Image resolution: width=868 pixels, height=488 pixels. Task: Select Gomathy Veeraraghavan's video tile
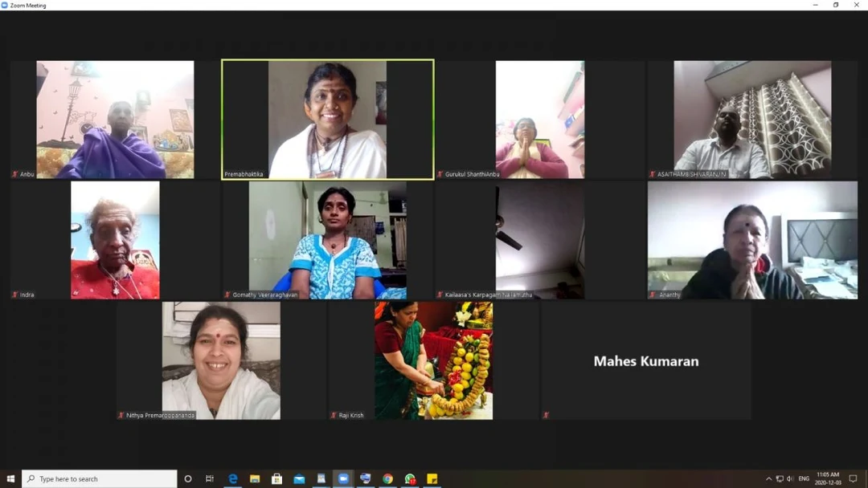coord(328,240)
